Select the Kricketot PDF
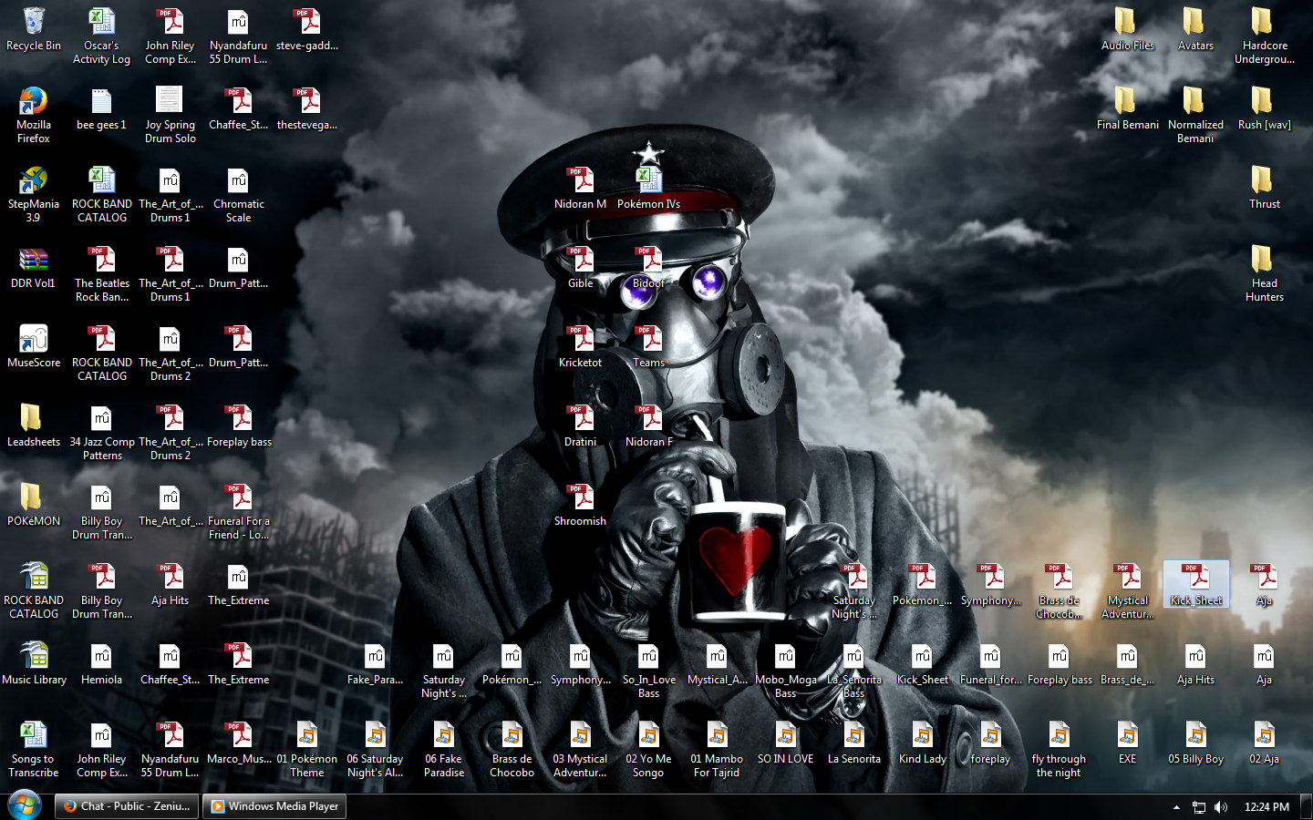The image size is (1313, 820). tap(580, 347)
